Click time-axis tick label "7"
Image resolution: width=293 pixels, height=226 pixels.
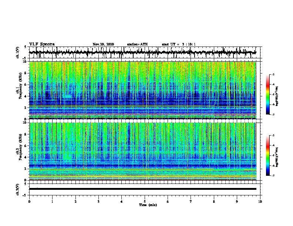click(191, 202)
